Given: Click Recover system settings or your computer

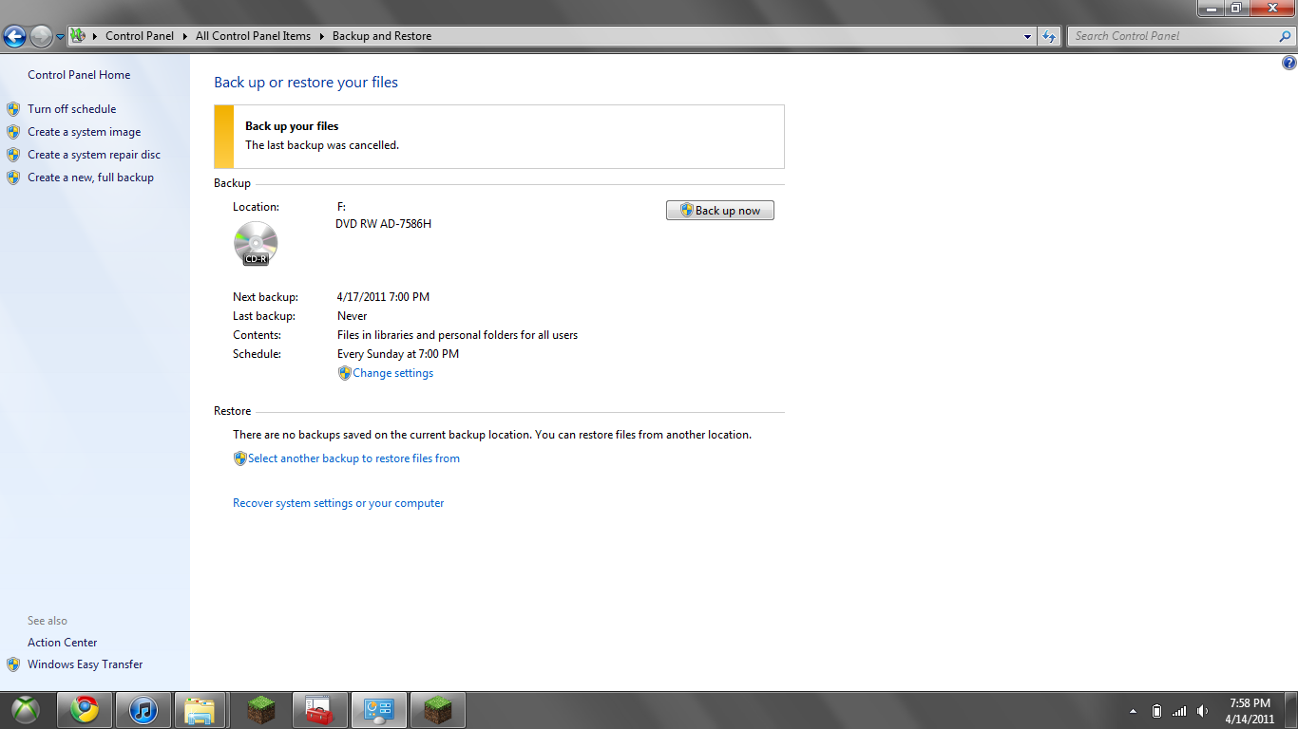Looking at the screenshot, I should [x=338, y=503].
